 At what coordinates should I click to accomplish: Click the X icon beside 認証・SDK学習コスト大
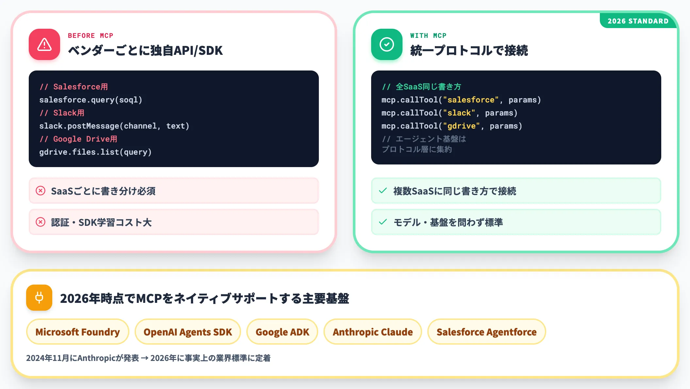point(41,222)
